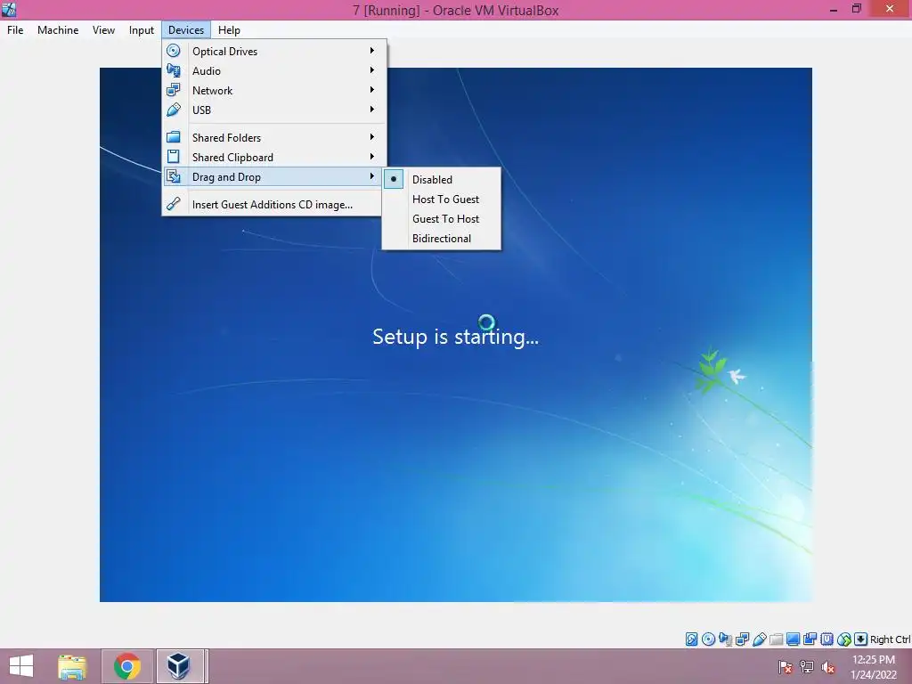Screen dimensions: 912x684
Task: Click the keyboard capture arrow icon
Action: tap(861, 639)
